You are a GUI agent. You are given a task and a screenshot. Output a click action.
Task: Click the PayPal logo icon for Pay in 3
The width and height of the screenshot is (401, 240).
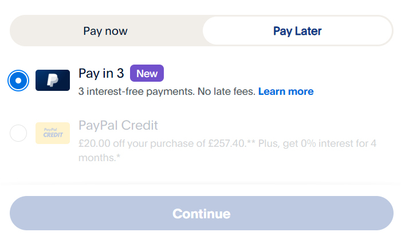click(53, 81)
